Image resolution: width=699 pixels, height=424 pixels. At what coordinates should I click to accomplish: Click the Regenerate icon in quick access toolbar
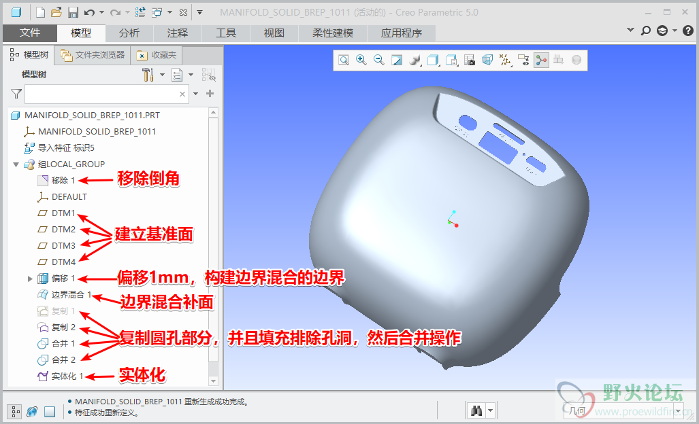tap(140, 12)
